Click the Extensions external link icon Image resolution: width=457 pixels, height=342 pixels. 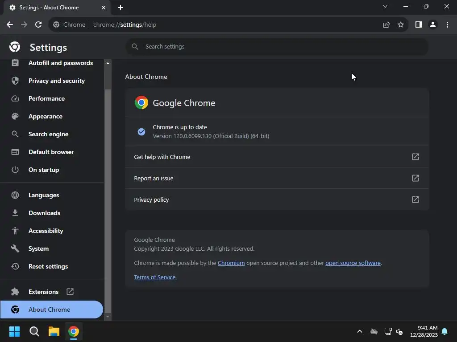[x=70, y=292]
